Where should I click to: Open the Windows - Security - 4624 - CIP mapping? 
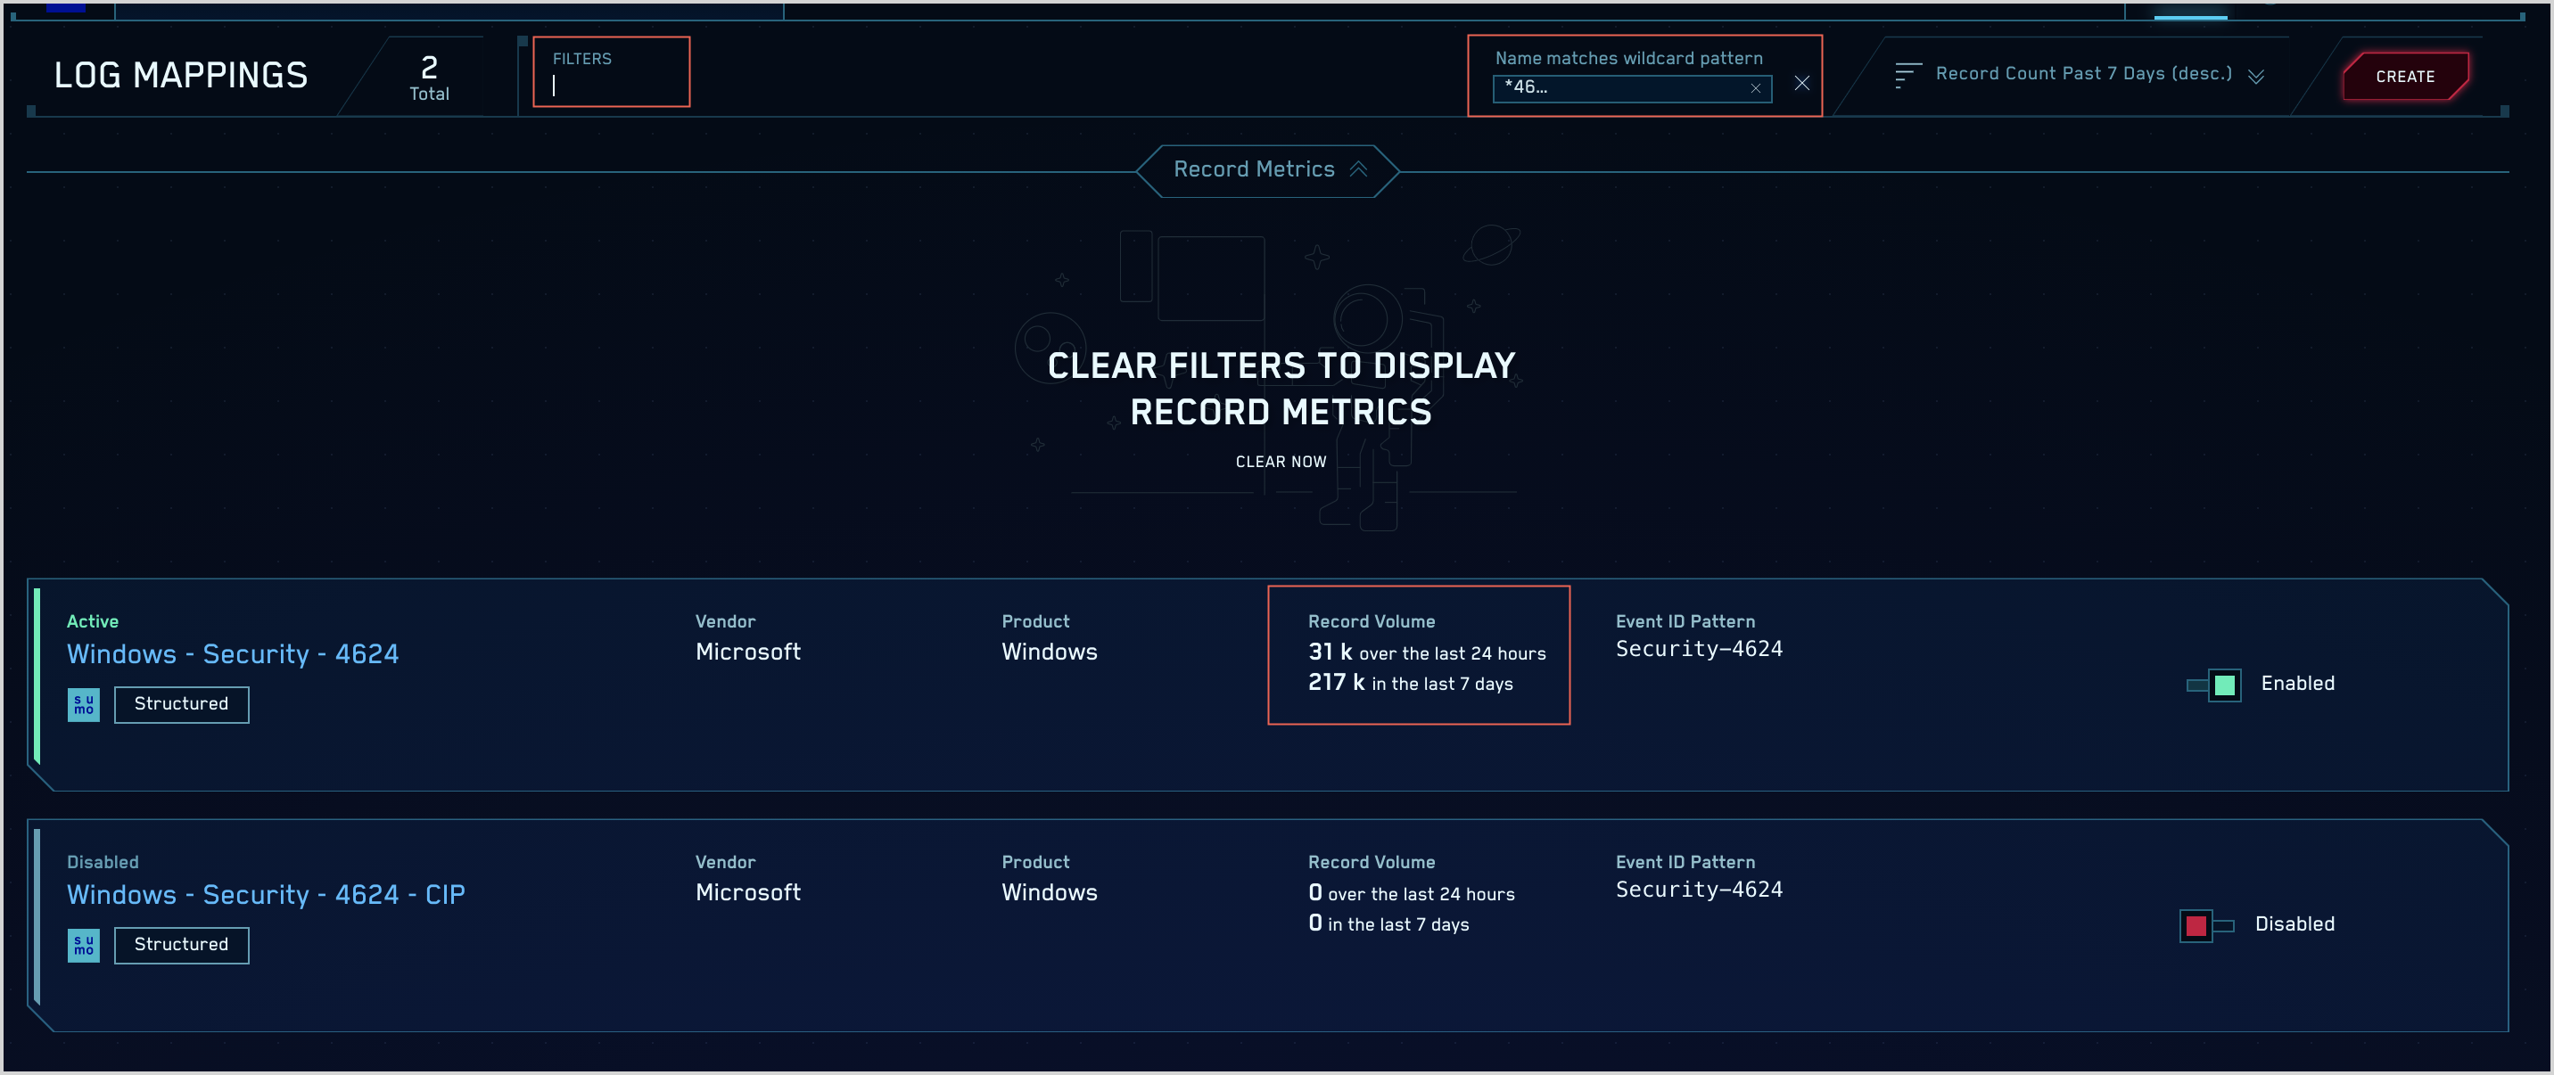[266, 895]
